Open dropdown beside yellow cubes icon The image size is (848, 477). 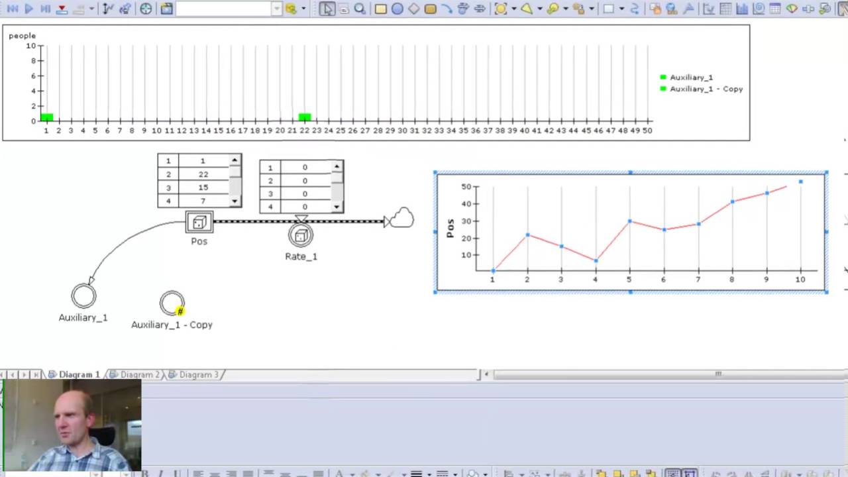(x=303, y=9)
